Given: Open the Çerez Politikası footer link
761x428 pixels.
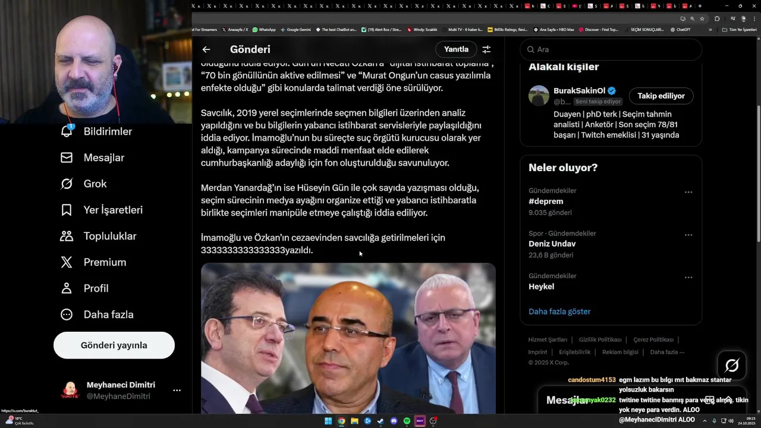Looking at the screenshot, I should click(x=653, y=340).
